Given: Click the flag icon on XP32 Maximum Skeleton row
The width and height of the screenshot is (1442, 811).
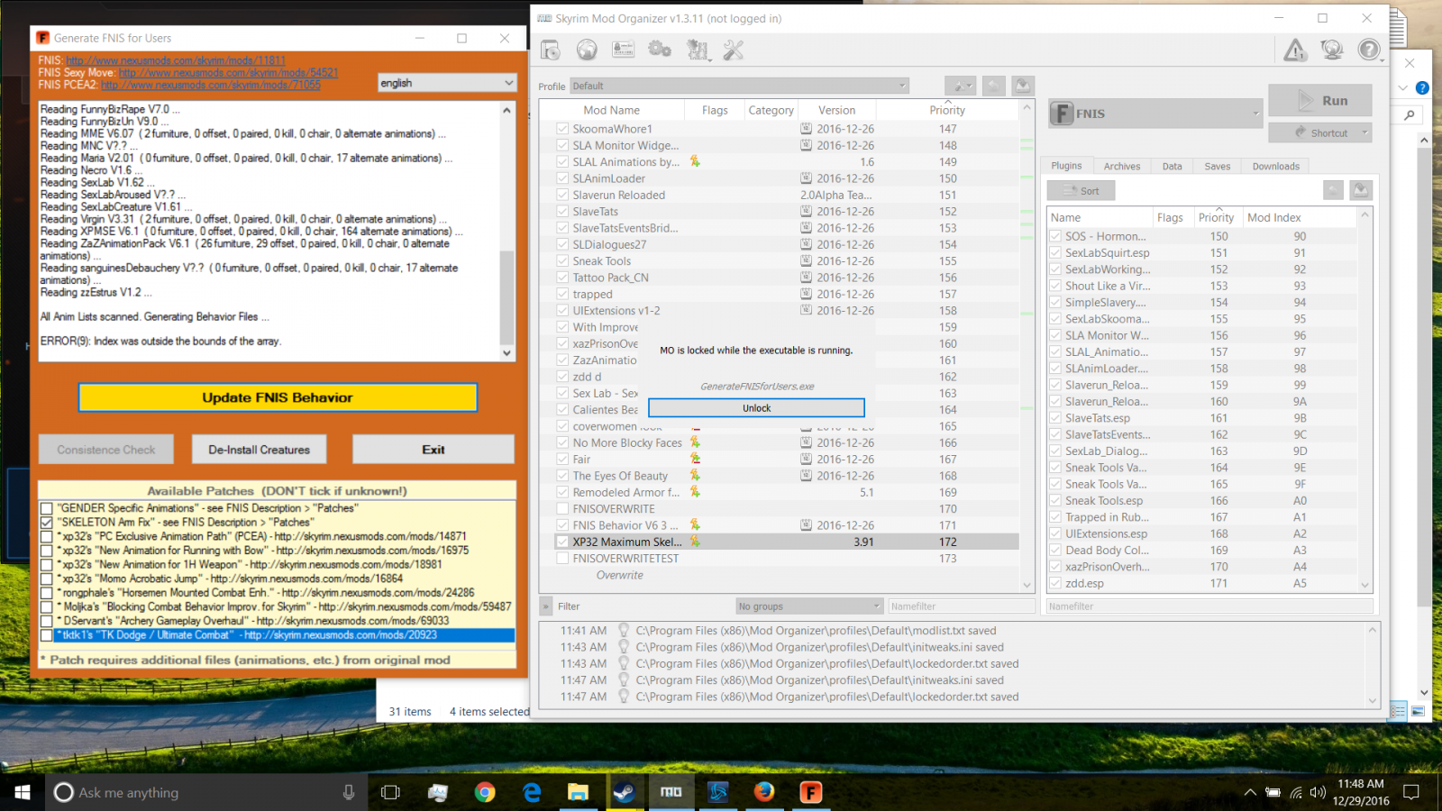Looking at the screenshot, I should tap(695, 542).
